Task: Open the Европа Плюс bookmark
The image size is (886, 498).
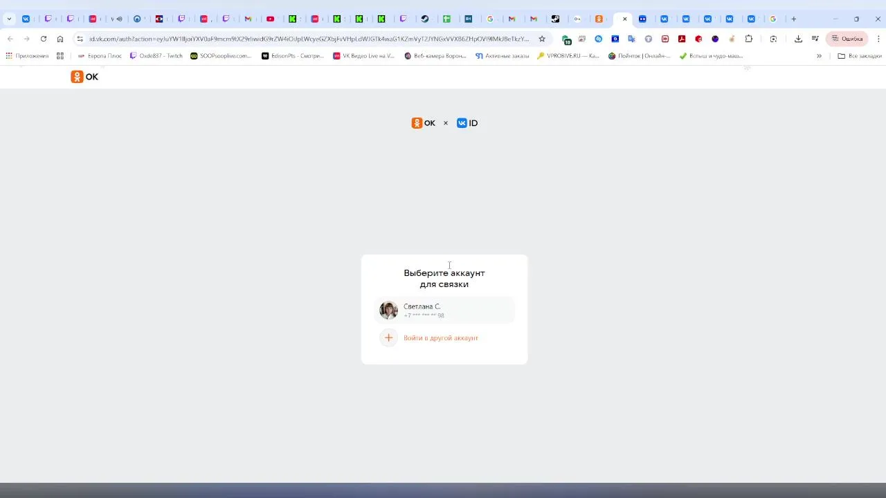Action: [100, 56]
